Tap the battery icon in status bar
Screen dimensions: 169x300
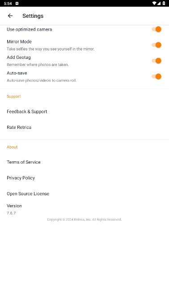point(164,3)
